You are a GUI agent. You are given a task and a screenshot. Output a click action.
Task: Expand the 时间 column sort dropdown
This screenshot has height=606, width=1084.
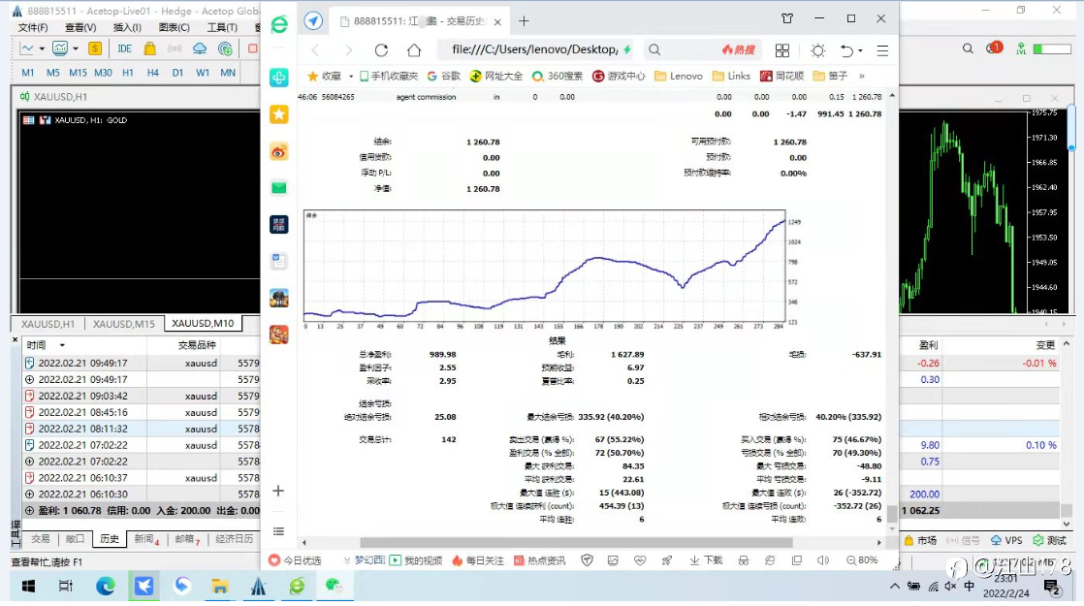tap(62, 345)
